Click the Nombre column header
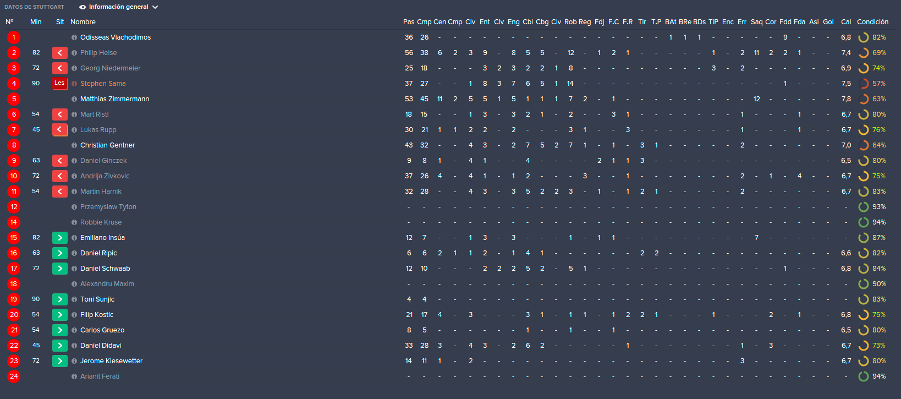Screen dimensions: 901x399 coord(83,22)
